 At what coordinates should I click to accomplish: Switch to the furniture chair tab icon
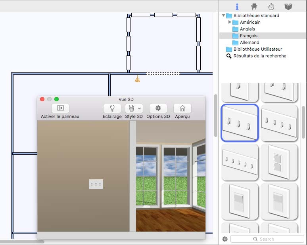coord(254,7)
